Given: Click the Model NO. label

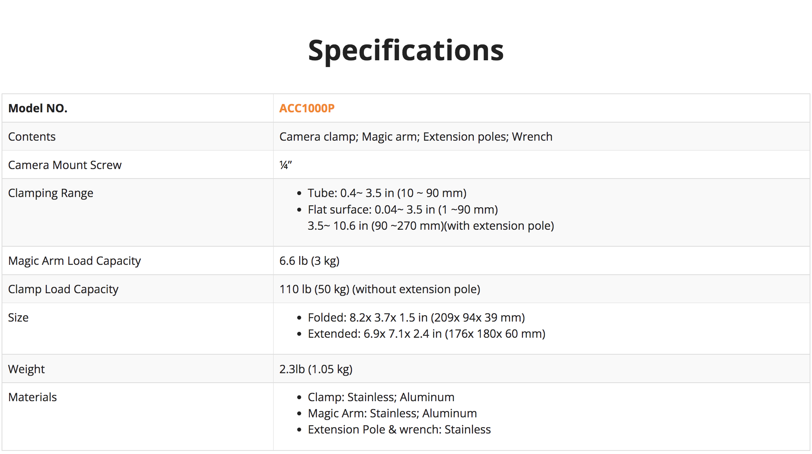Looking at the screenshot, I should tap(38, 108).
